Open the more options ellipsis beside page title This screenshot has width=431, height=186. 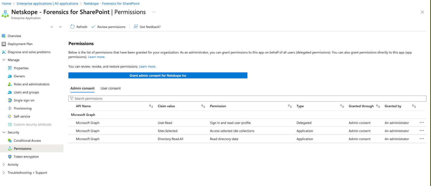[x=154, y=12]
